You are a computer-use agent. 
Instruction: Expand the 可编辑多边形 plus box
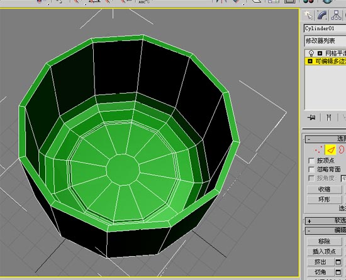(310, 61)
